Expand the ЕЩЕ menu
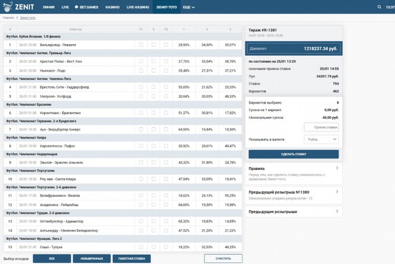This screenshot has height=264, width=395. pyautogui.click(x=189, y=7)
